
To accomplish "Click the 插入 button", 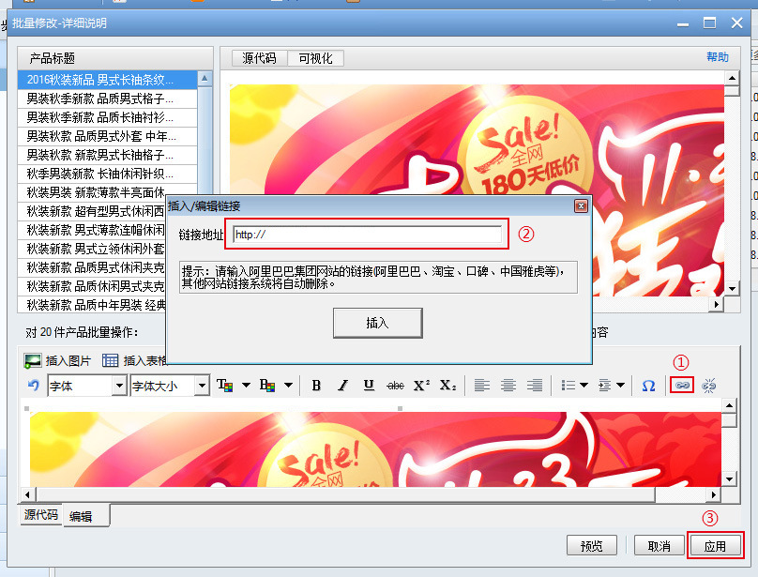I will coord(377,323).
